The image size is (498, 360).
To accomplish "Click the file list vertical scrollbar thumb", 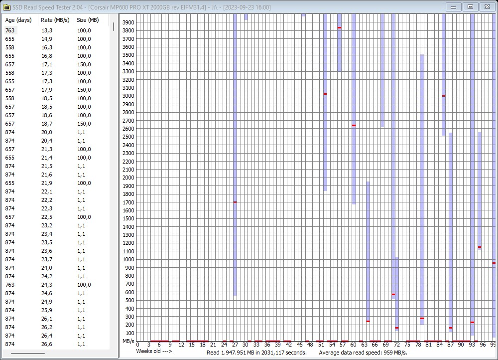I will (114, 27).
